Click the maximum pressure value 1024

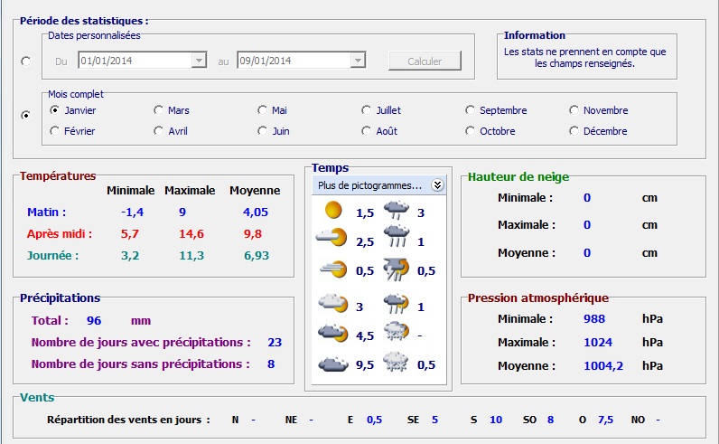click(x=598, y=342)
